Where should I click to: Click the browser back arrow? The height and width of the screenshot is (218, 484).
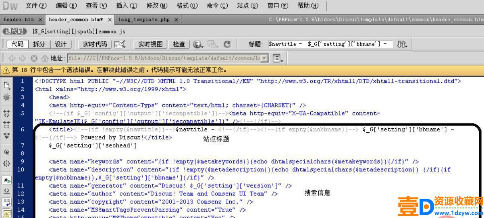click(x=12, y=58)
